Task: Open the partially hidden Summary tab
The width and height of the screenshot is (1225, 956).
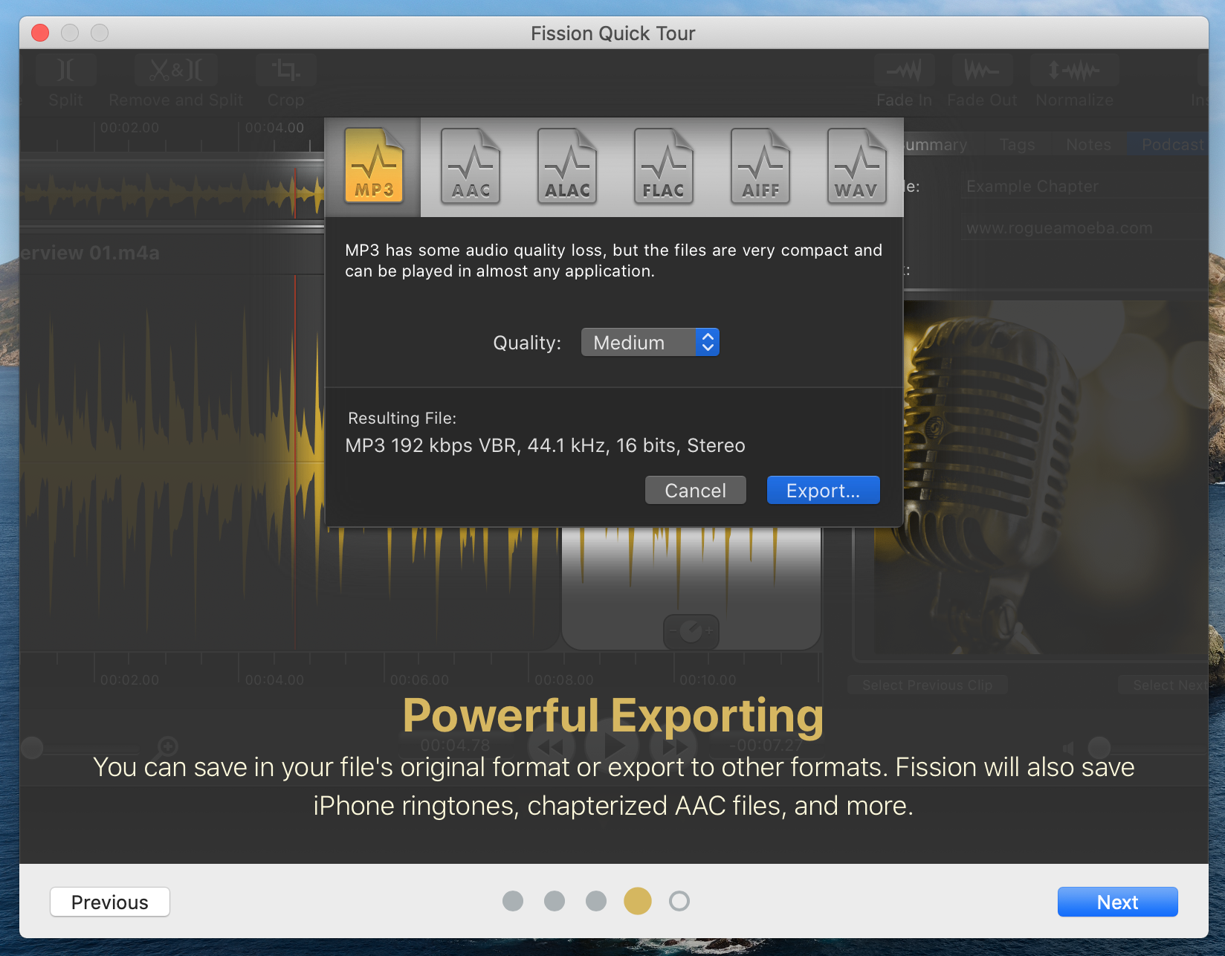Action: [x=937, y=144]
